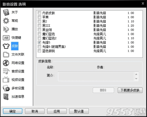Click the 确定 button

point(13,111)
